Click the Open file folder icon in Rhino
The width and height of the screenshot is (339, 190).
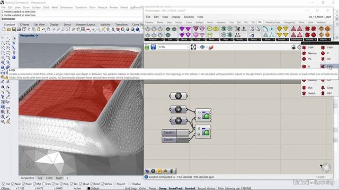pos(9,30)
